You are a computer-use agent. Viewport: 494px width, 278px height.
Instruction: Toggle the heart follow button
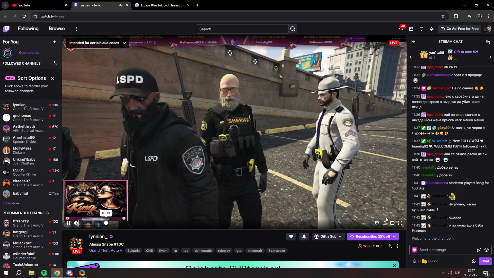pyautogui.click(x=291, y=237)
